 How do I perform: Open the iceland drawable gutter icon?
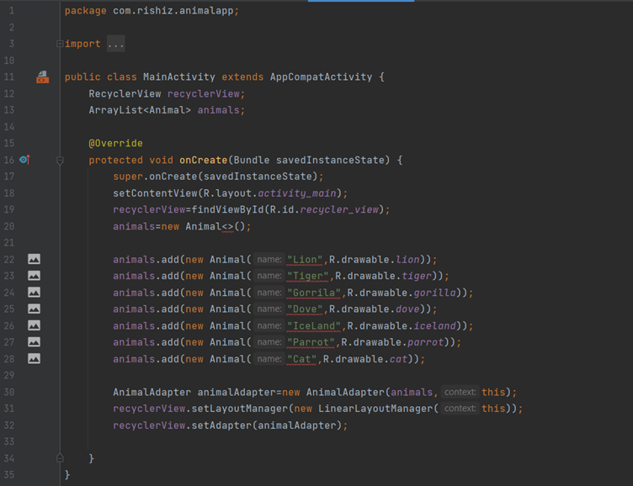[x=34, y=325]
